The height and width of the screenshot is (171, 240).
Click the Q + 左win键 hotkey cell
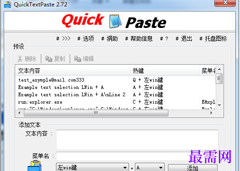coord(148,80)
